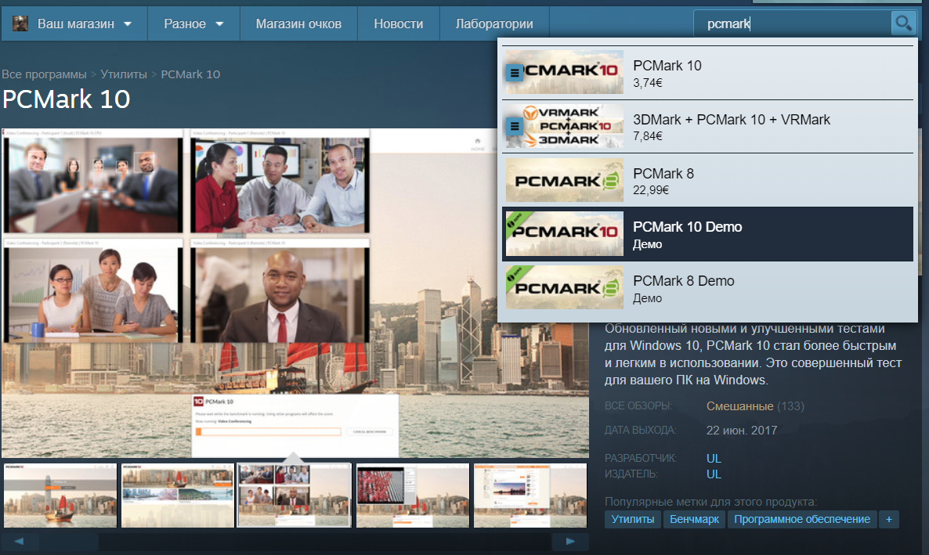Choose the 3DMark + PCMark 10 + VRMark bundle
929x555 pixels.
[707, 127]
